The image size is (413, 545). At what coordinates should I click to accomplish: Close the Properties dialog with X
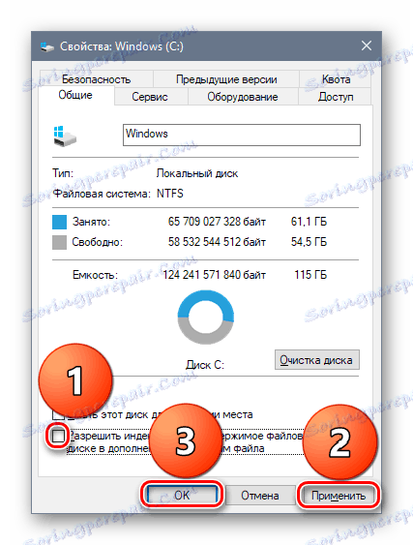click(x=367, y=45)
